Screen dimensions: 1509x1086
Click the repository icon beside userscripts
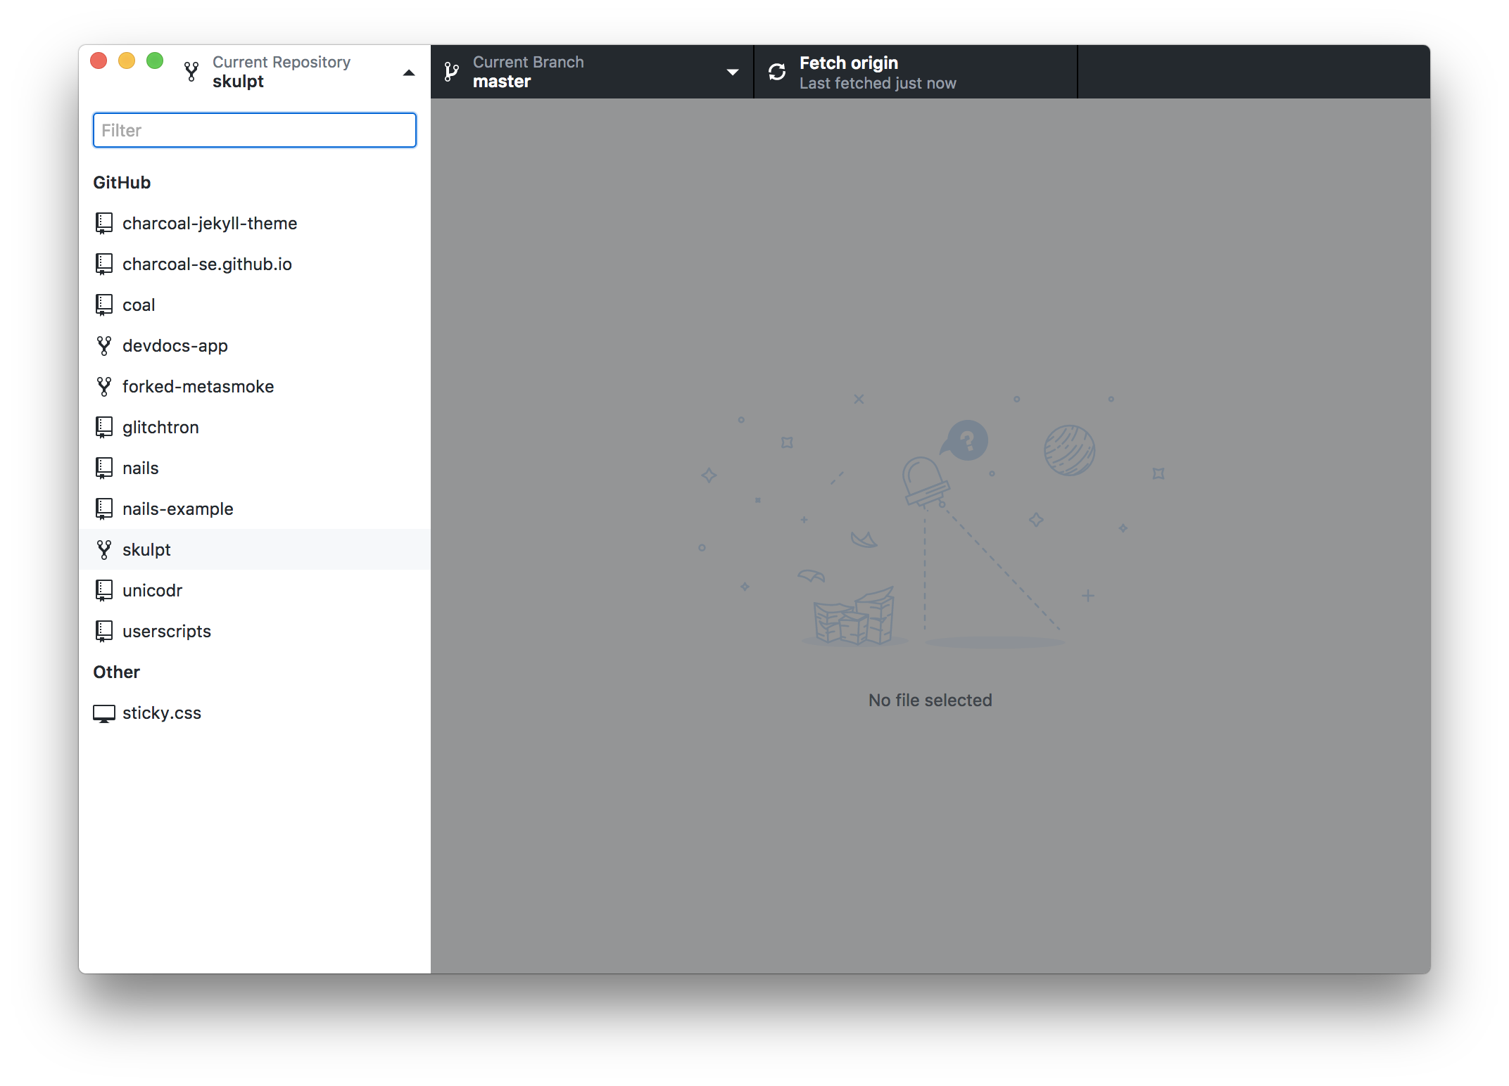(104, 631)
